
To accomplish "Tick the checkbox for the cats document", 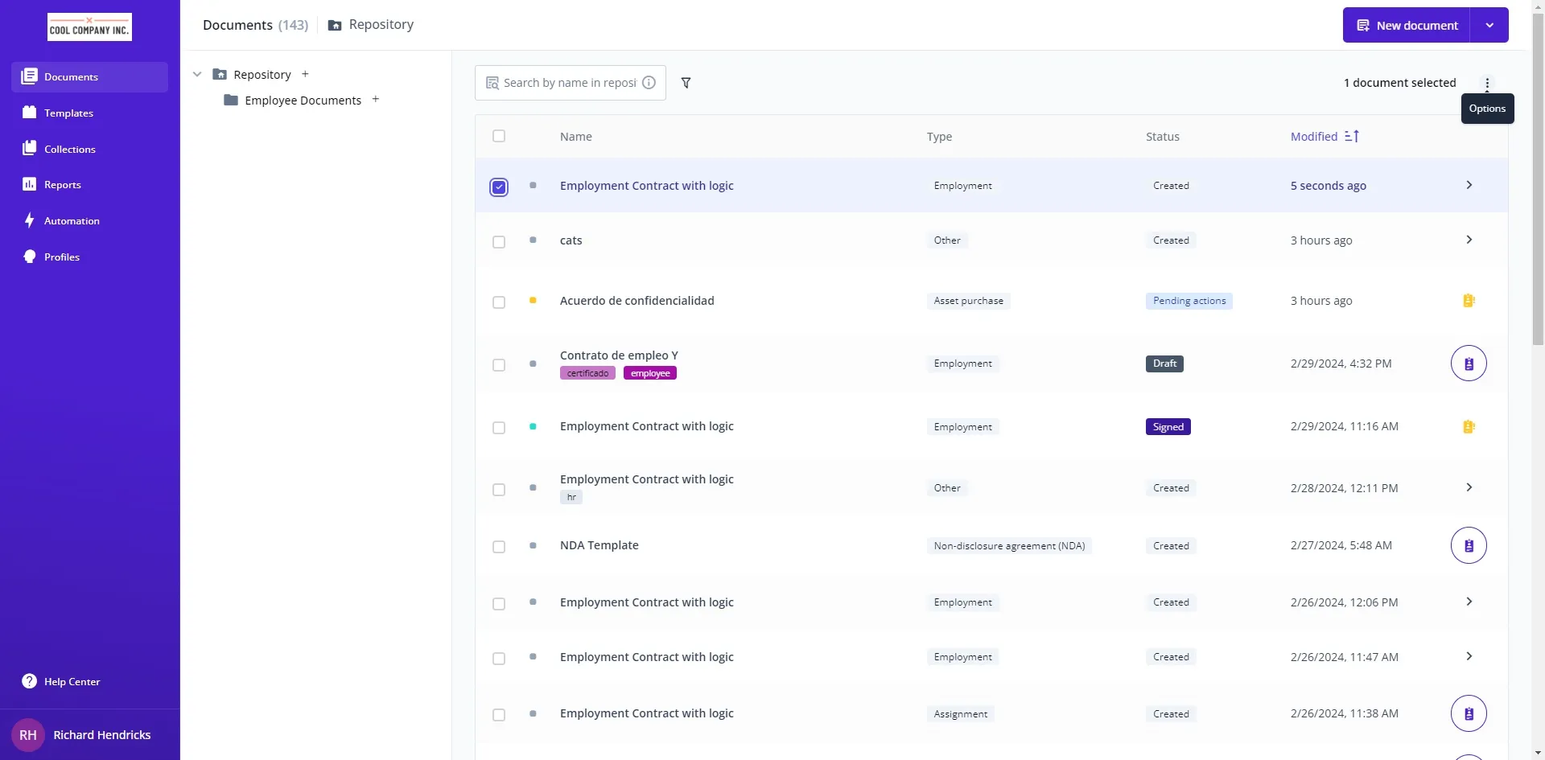I will click(x=499, y=242).
